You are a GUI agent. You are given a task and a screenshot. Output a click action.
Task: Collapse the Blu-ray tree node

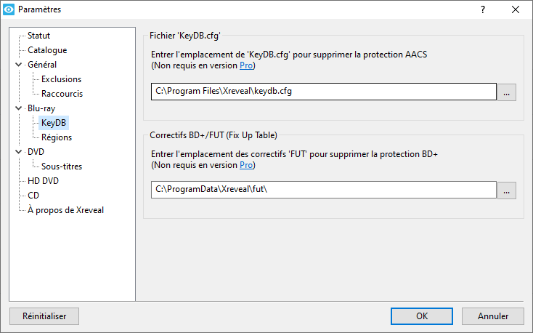coord(18,108)
